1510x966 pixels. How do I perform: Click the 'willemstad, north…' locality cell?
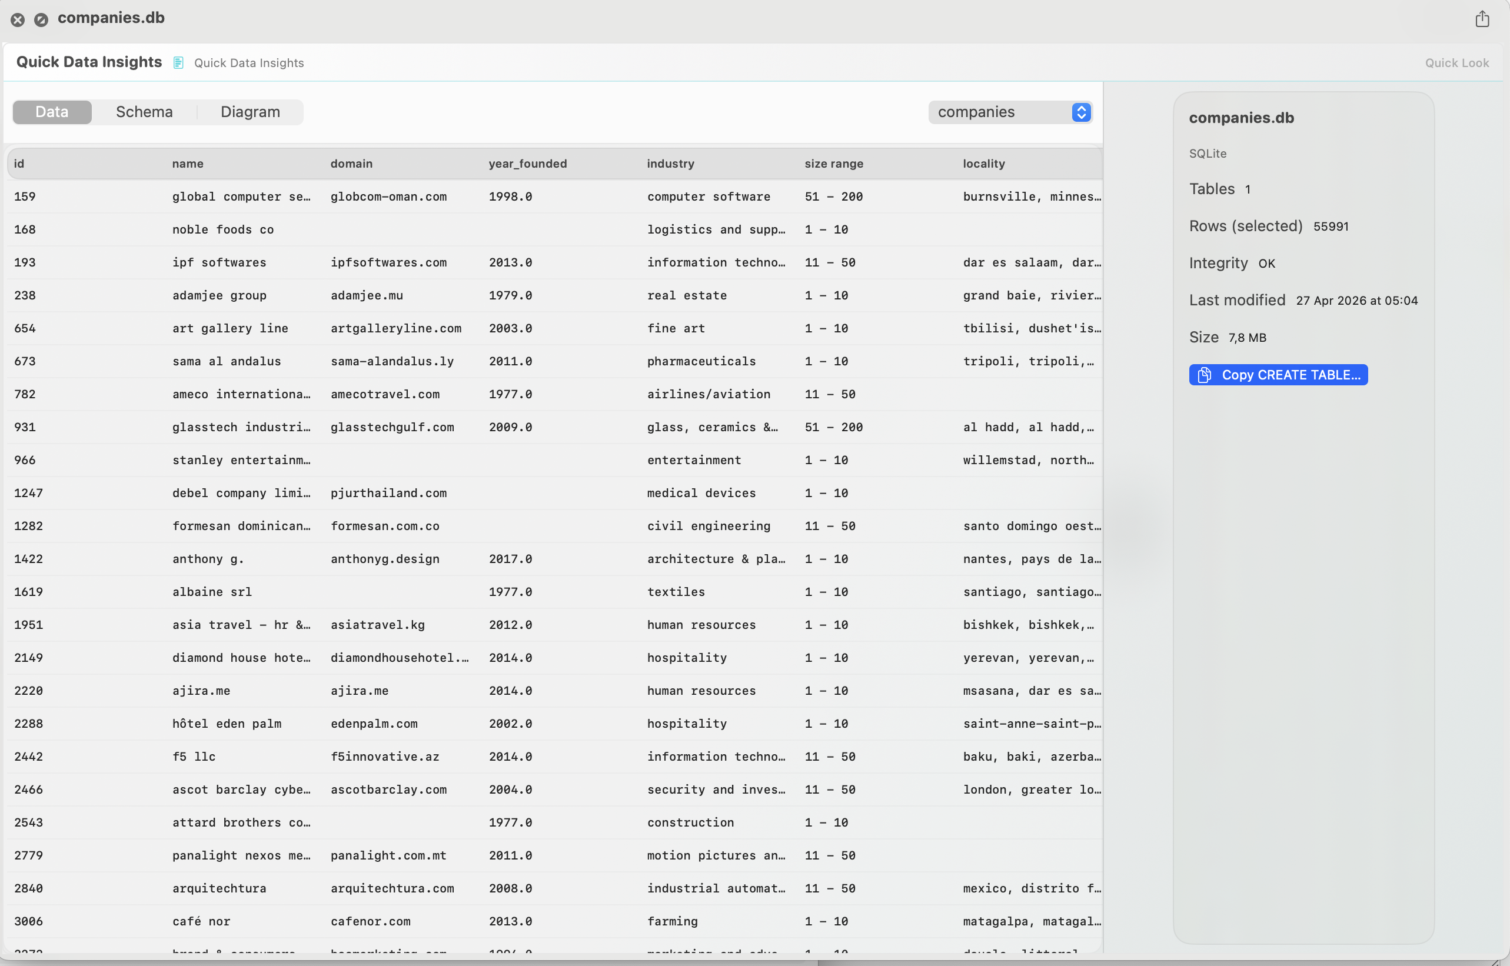[1028, 461]
